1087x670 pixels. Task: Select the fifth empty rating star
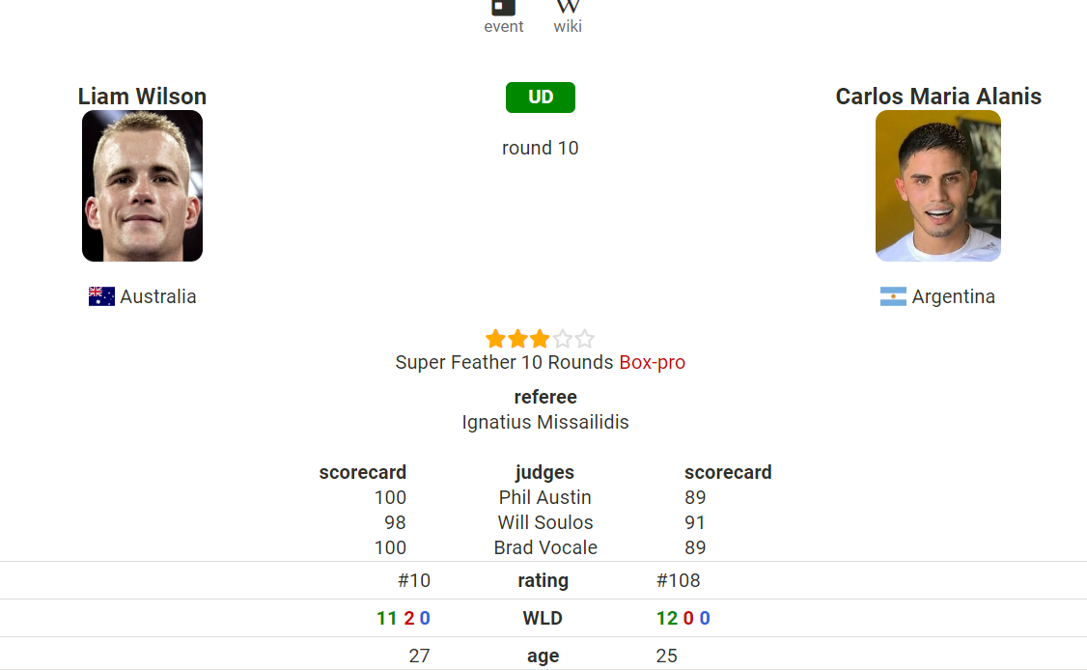584,339
